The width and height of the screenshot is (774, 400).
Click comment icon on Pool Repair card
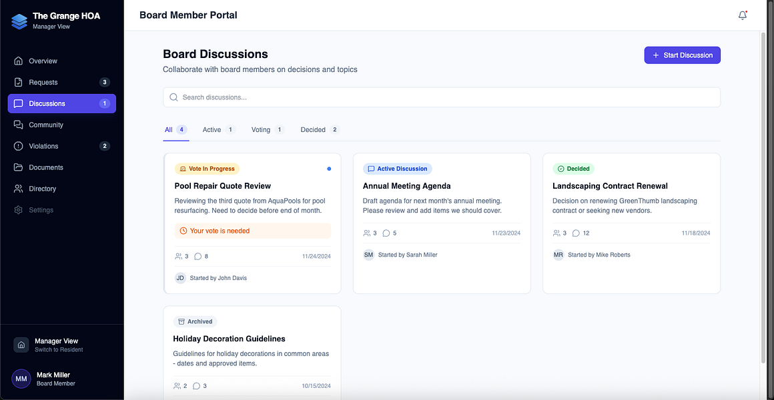(x=198, y=257)
